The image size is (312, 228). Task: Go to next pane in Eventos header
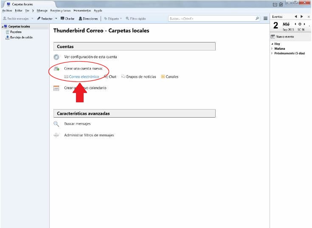point(302,17)
